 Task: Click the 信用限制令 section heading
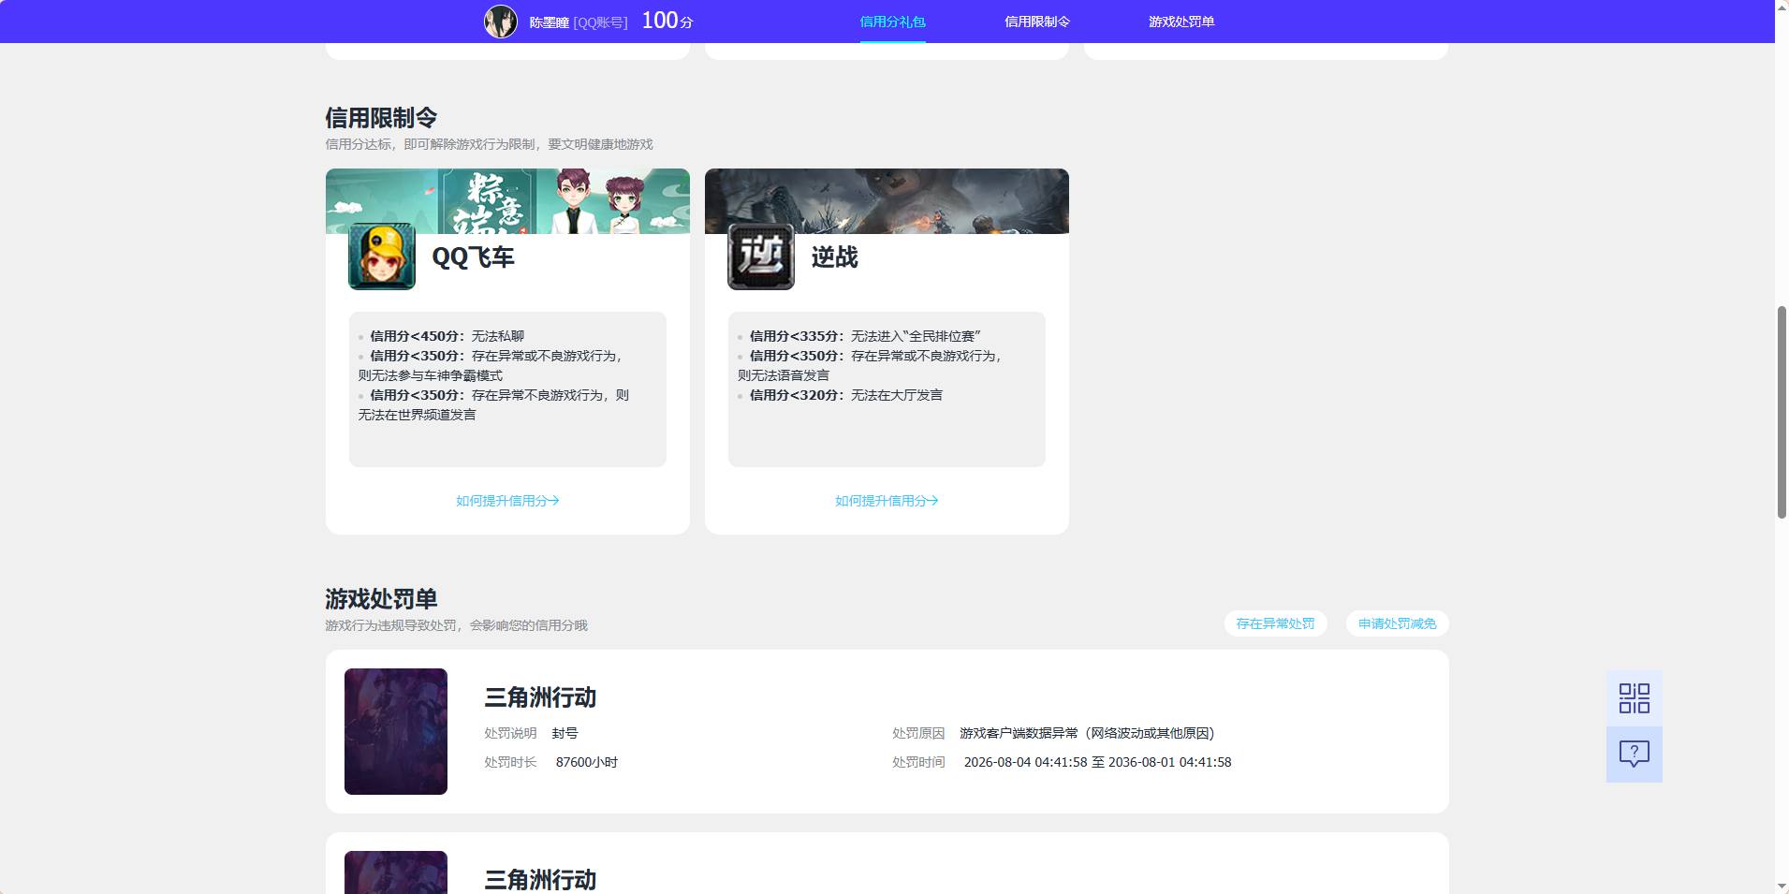(x=381, y=118)
